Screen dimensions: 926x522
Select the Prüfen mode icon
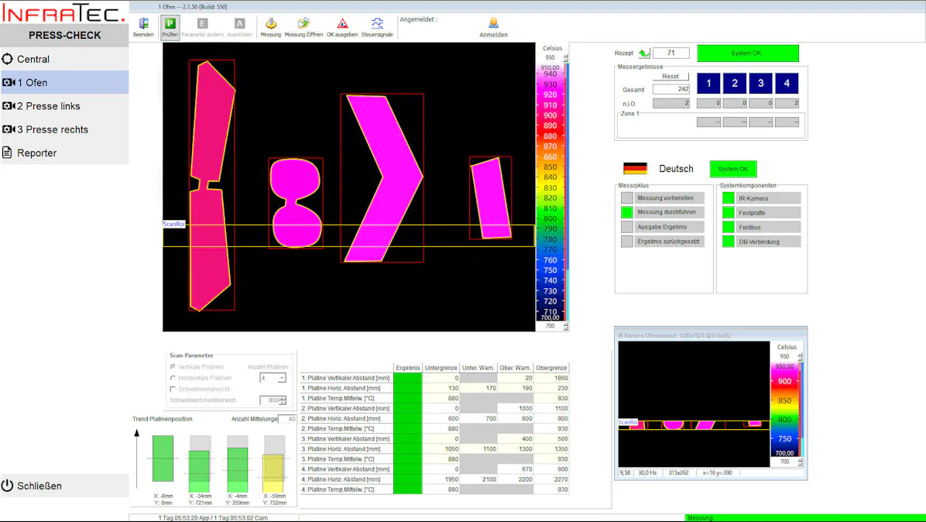pyautogui.click(x=170, y=24)
